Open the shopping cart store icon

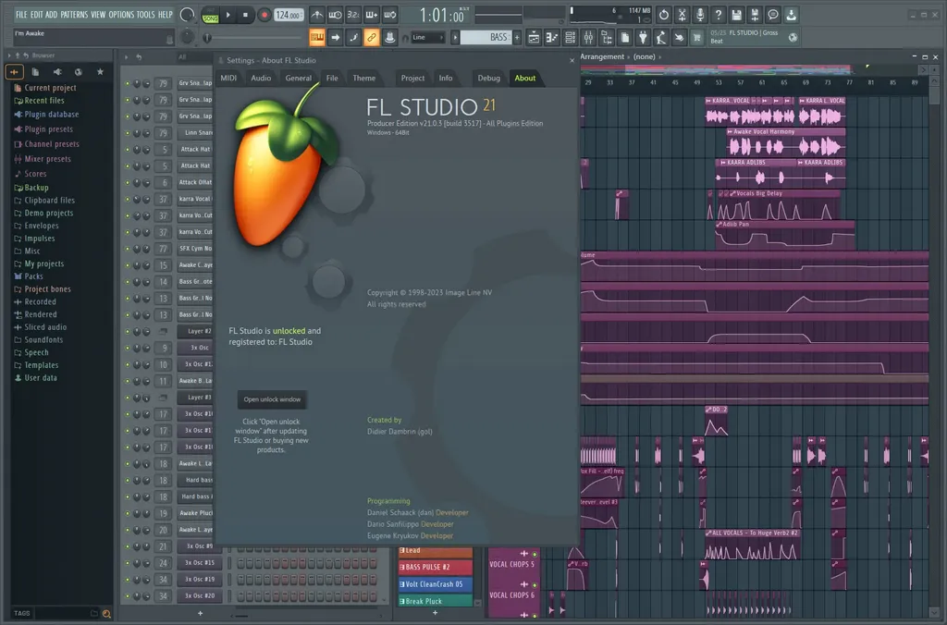click(x=697, y=37)
